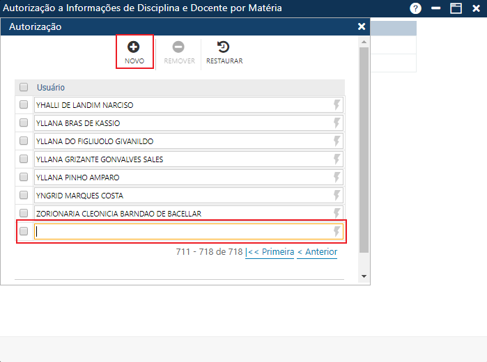The image size is (487, 362).
Task: Click the empty user input field
Action: (x=181, y=232)
